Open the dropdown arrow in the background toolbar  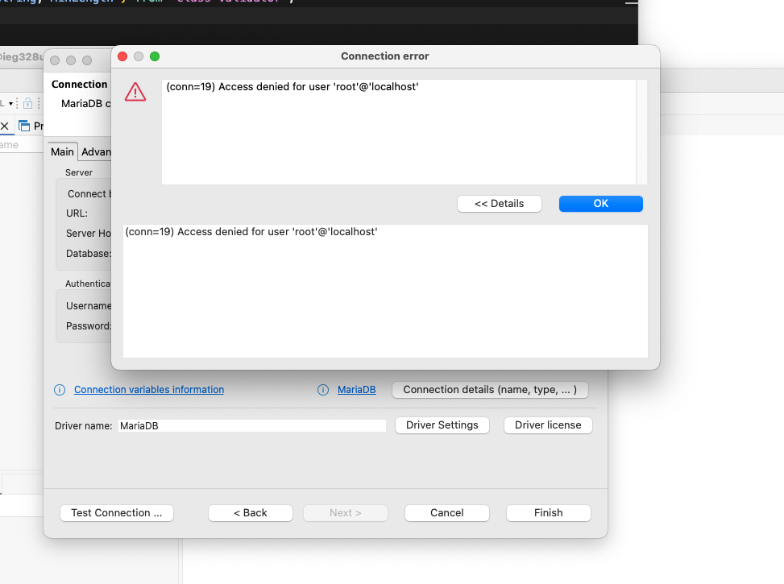click(10, 103)
